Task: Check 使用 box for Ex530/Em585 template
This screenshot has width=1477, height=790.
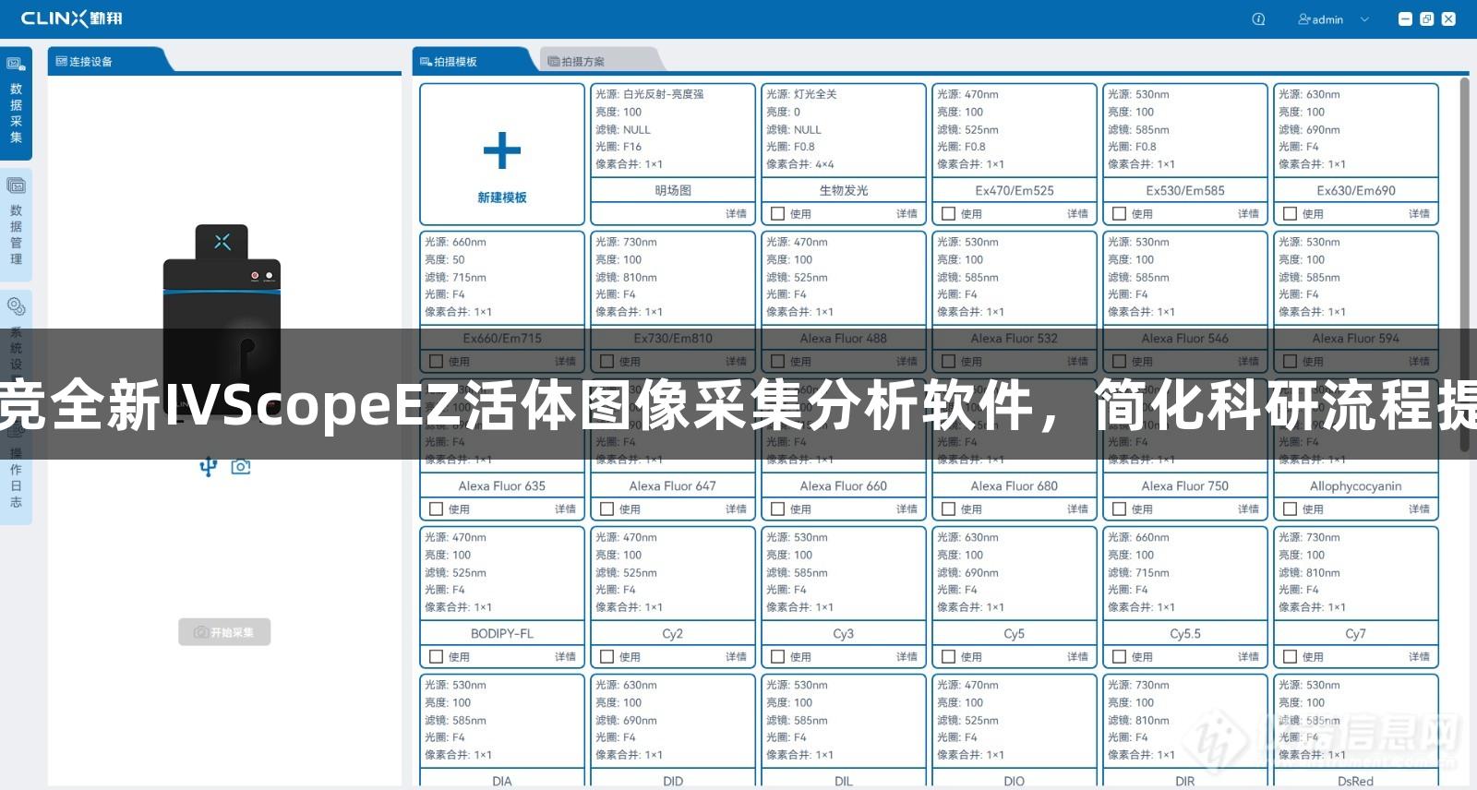Action: click(x=1119, y=214)
